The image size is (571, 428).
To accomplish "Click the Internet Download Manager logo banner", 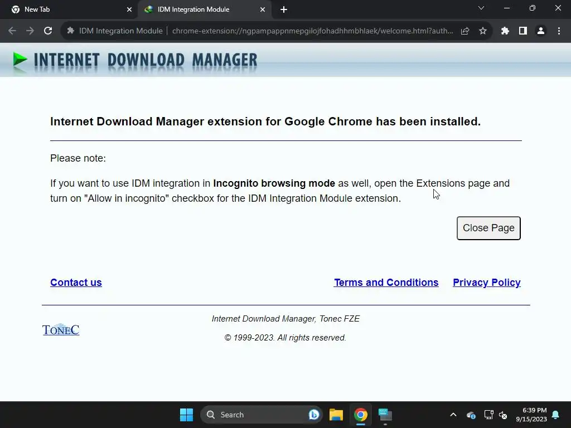I will click(x=135, y=60).
